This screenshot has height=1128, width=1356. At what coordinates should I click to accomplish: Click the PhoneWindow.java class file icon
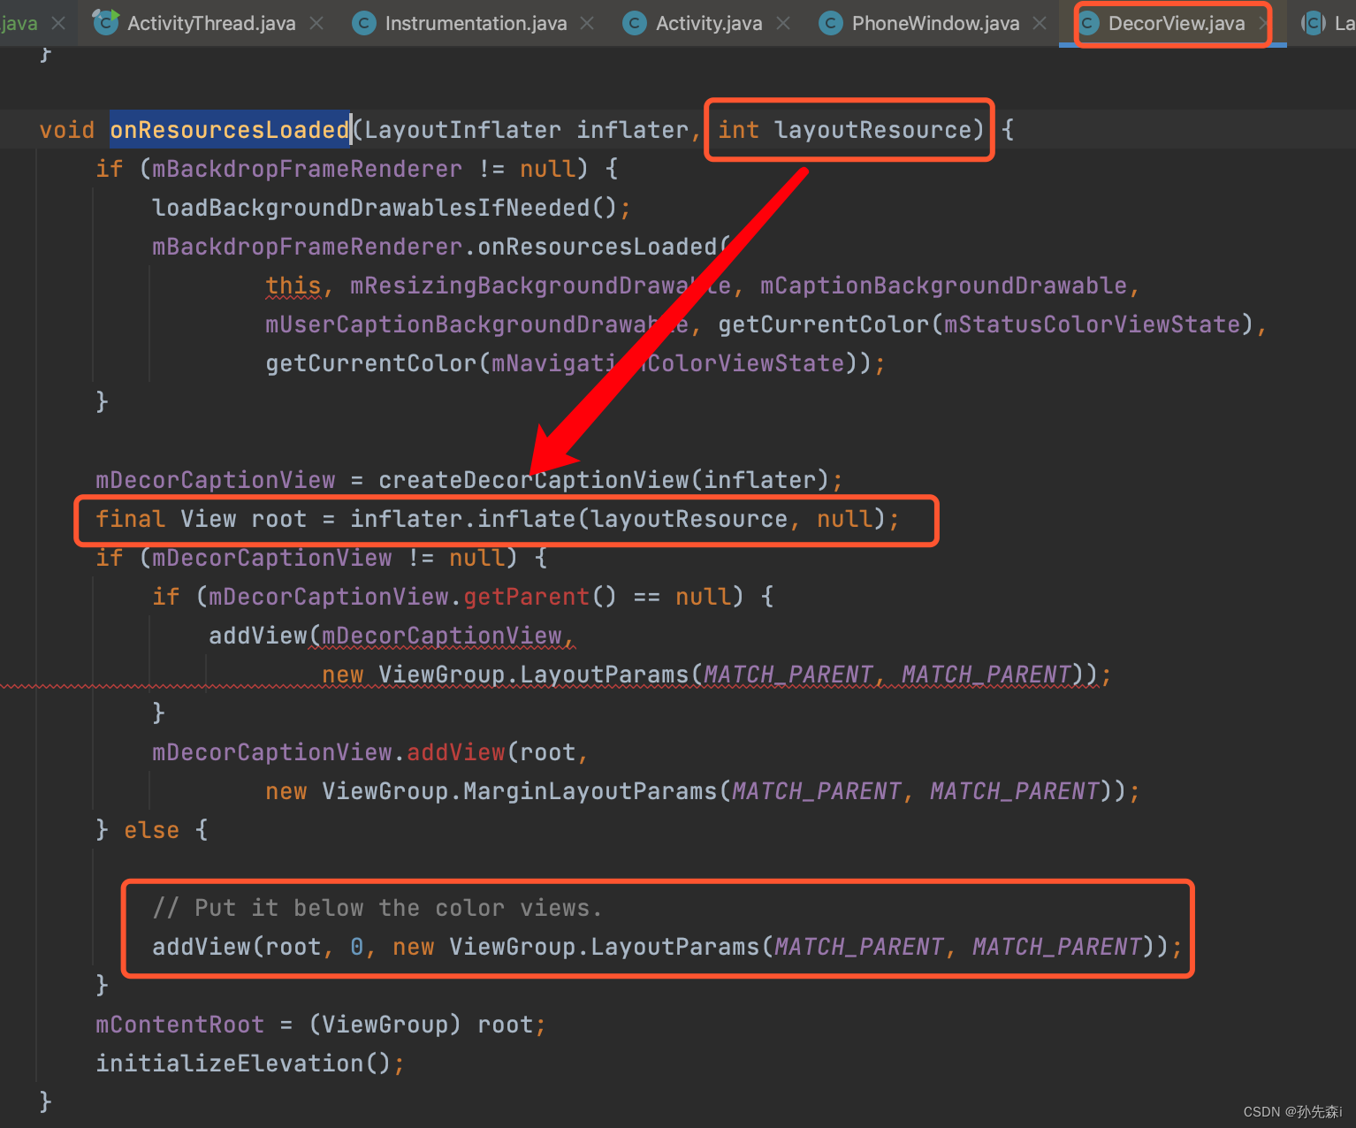coord(831,23)
